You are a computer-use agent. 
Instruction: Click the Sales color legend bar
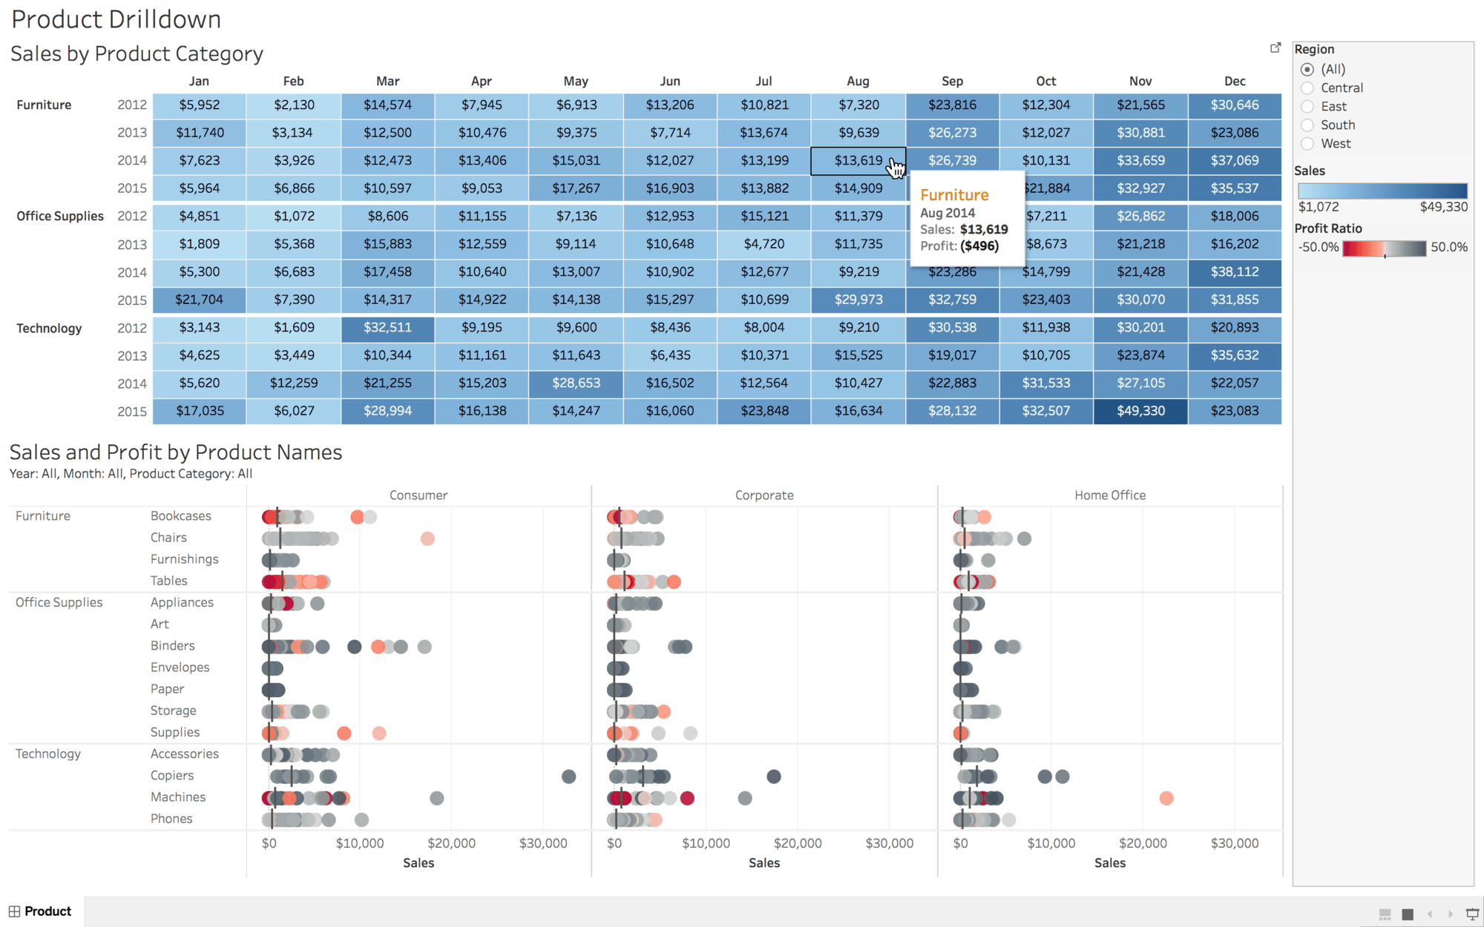coord(1382,188)
